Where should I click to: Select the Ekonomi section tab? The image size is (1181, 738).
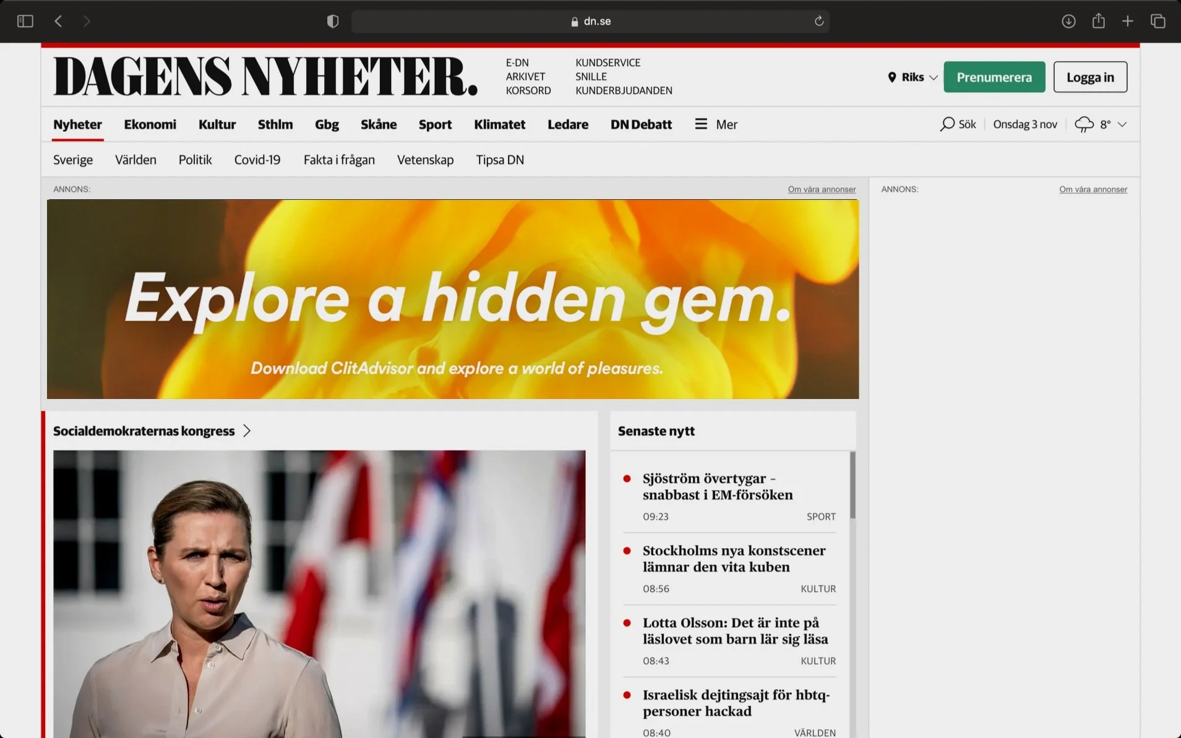(x=150, y=124)
